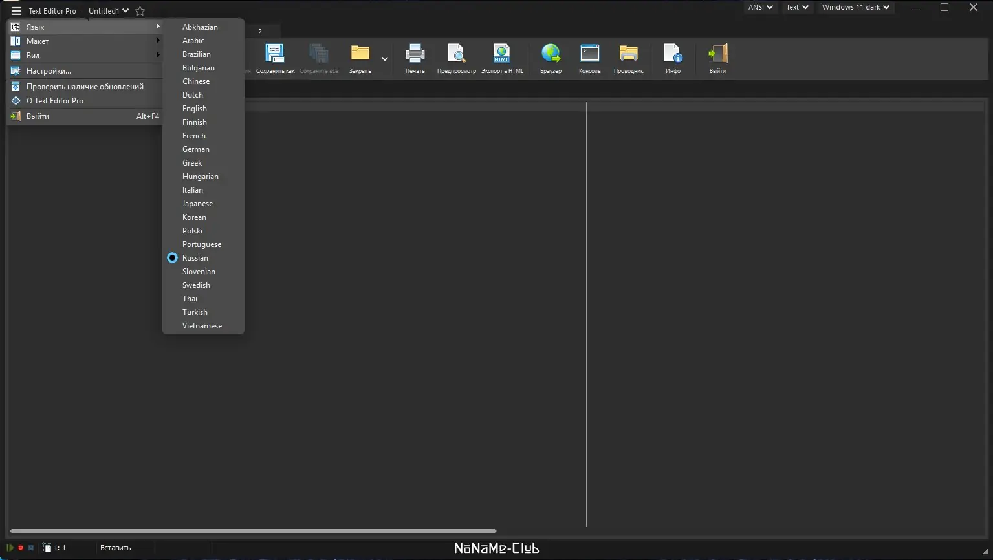Viewport: 993px width, 560px height.
Task: Click the Вставить insert mode indicator
Action: pyautogui.click(x=116, y=548)
